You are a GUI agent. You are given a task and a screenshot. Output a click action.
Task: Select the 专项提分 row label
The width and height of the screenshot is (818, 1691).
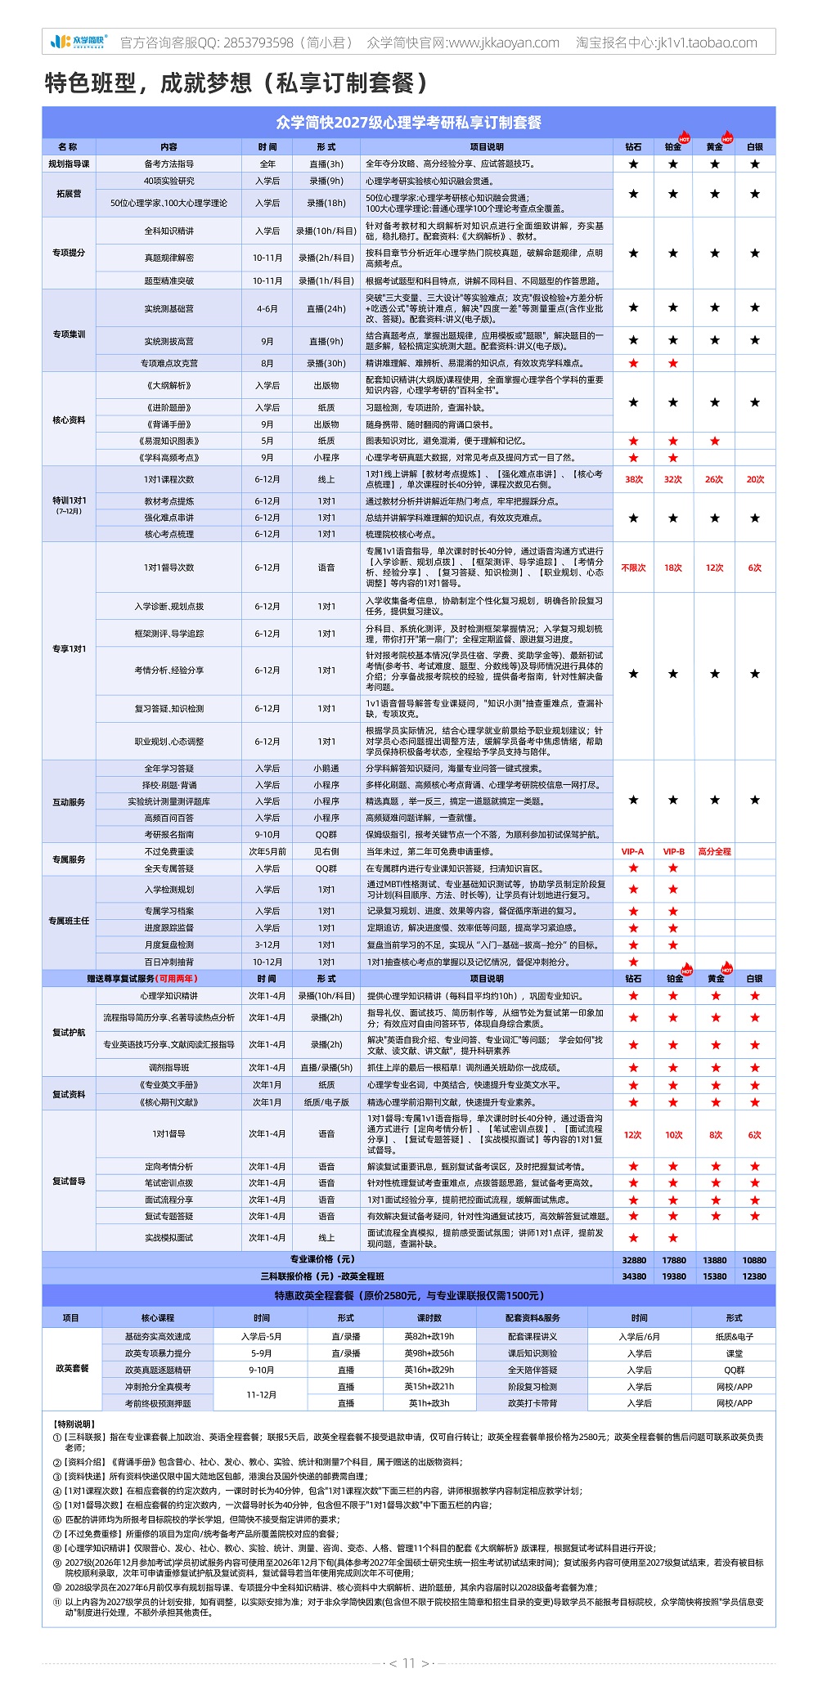tap(69, 253)
